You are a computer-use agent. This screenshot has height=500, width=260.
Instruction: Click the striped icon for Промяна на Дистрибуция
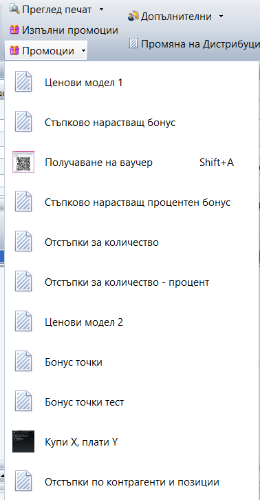click(133, 43)
